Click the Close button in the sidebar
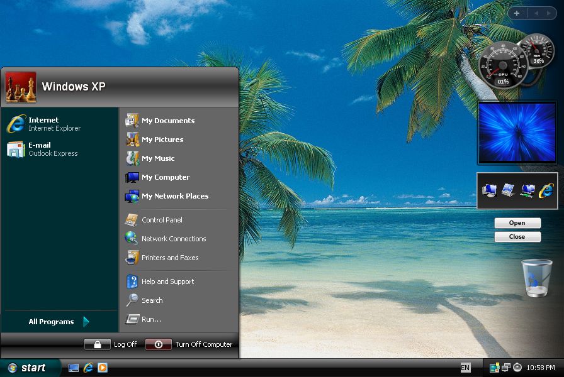The image size is (564, 377). tap(517, 237)
